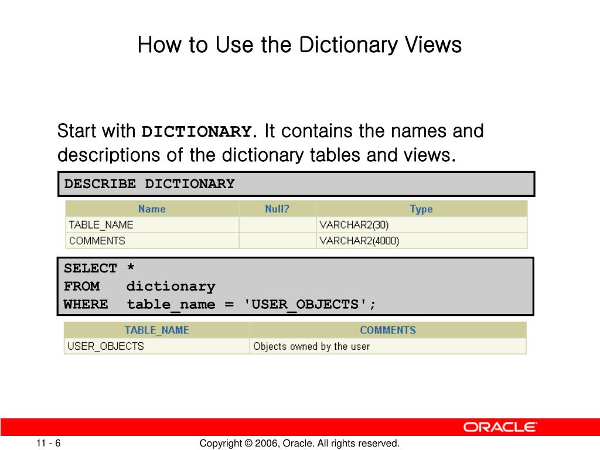600x450 pixels.
Task: Click the Oracle logo in red bar
Action: coord(500,427)
